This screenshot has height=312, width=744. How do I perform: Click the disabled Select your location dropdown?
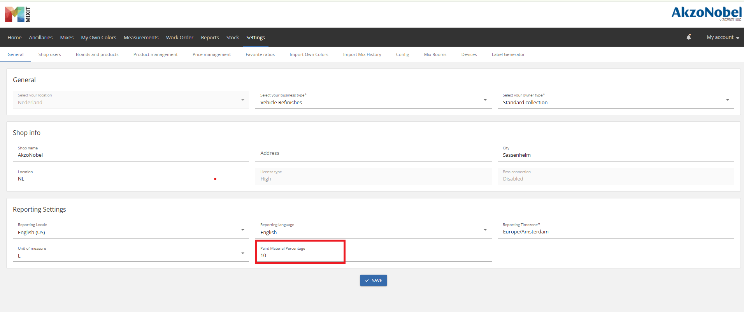click(x=131, y=100)
